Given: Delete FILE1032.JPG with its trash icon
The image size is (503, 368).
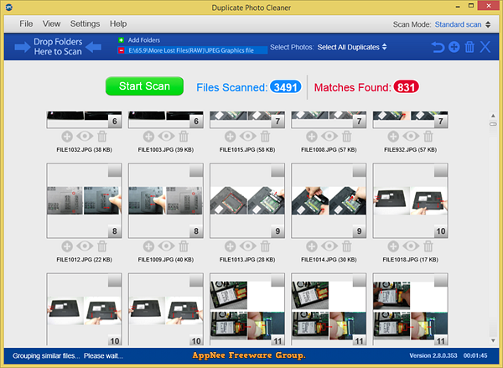Looking at the screenshot, I should [102, 137].
